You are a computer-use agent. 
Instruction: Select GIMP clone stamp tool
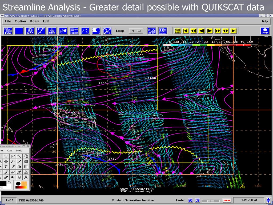click(x=26, y=172)
